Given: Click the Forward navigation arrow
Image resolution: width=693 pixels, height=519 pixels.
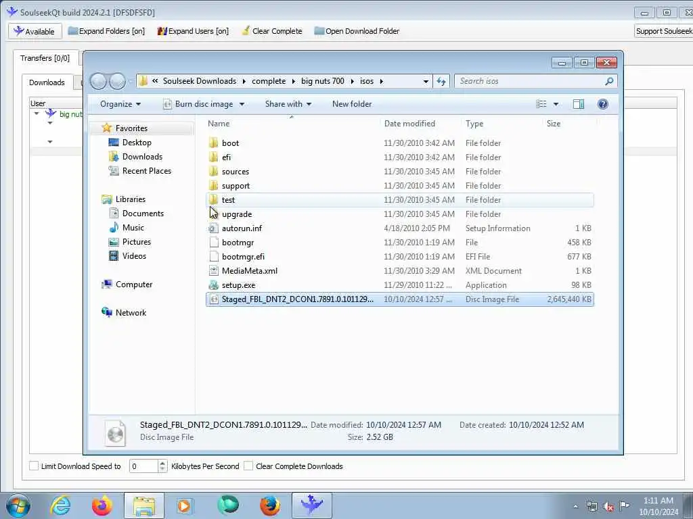Looking at the screenshot, I should pyautogui.click(x=117, y=81).
